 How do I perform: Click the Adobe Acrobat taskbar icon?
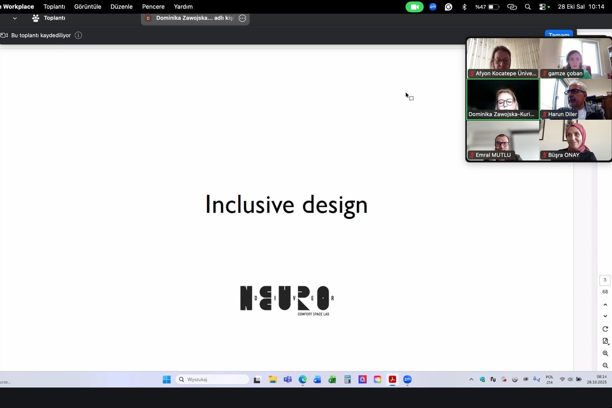pos(392,379)
